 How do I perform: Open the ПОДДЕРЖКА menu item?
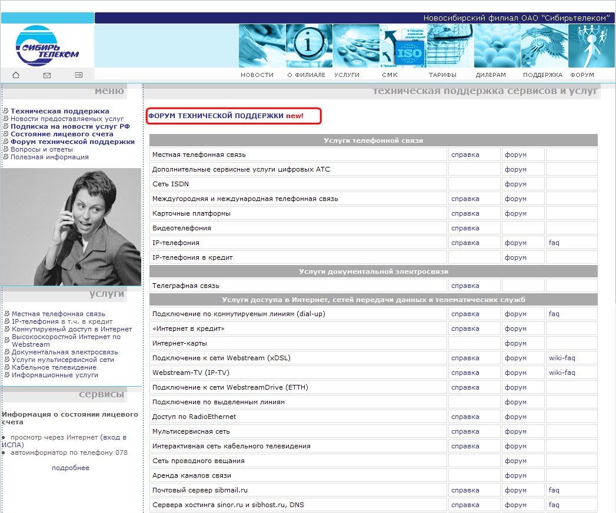(542, 75)
